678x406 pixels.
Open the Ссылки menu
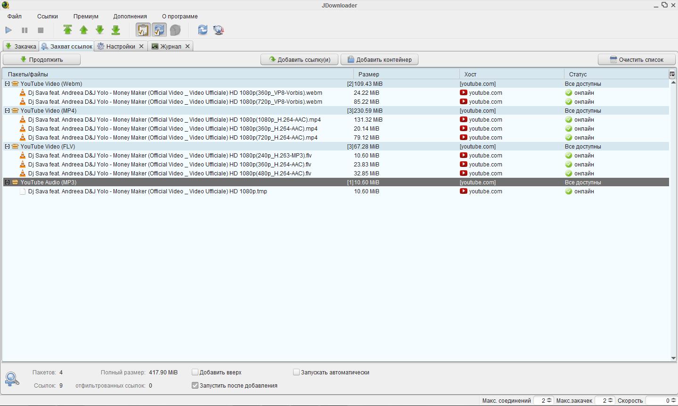click(x=48, y=16)
